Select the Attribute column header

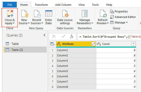pos(76,44)
